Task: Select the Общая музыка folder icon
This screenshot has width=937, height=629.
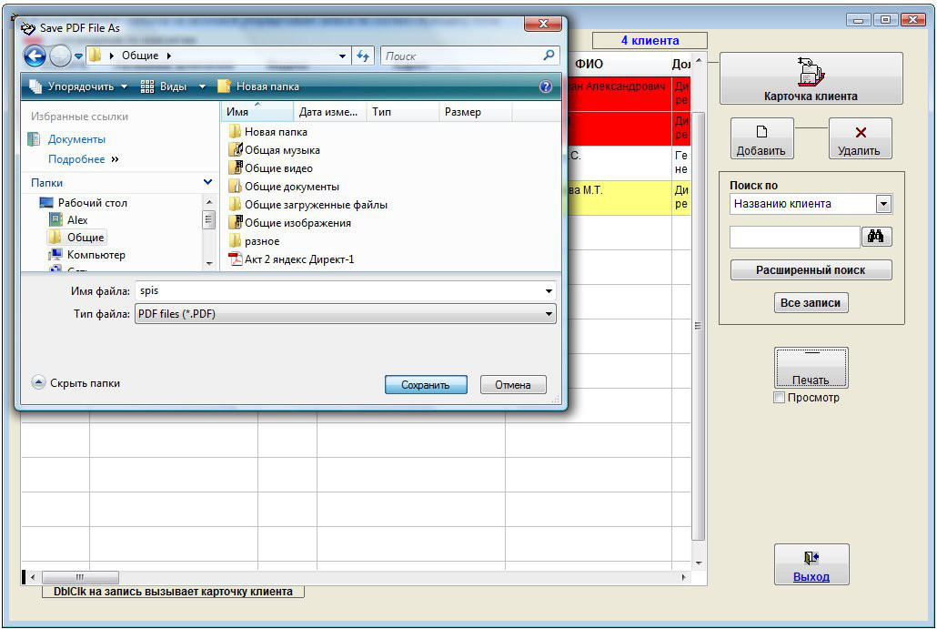Action: [236, 149]
